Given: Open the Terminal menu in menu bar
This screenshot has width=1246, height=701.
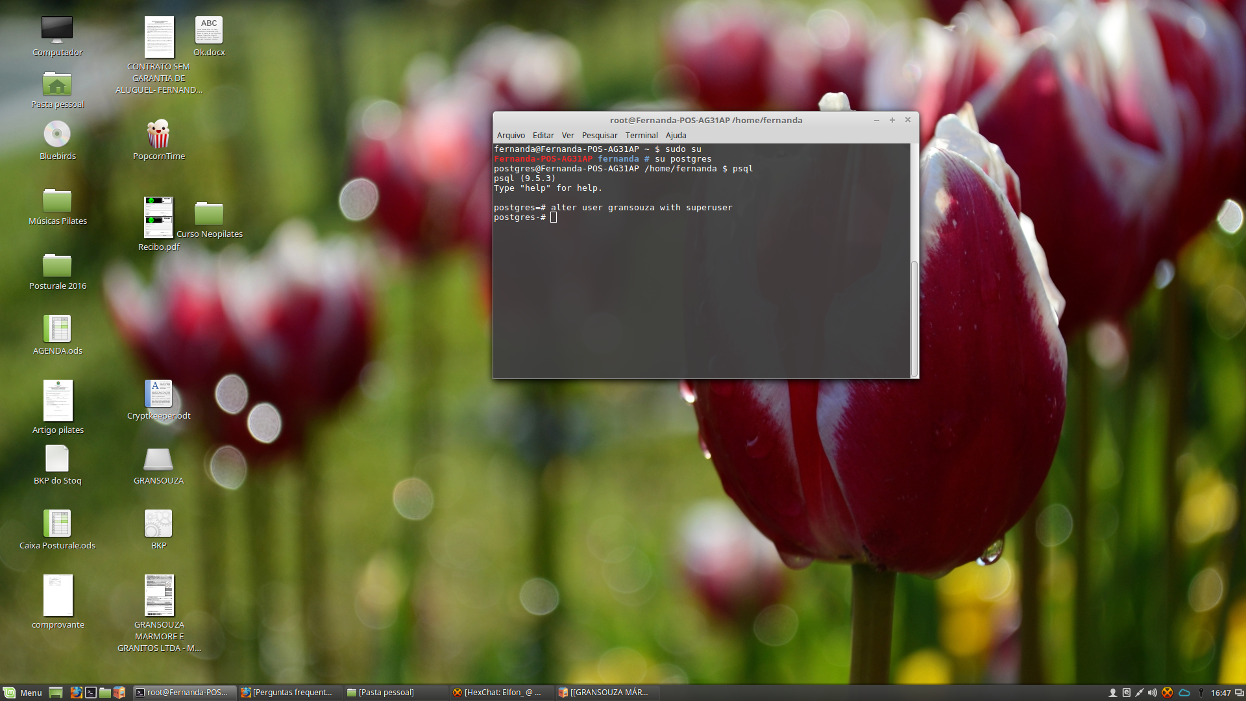Looking at the screenshot, I should point(642,135).
